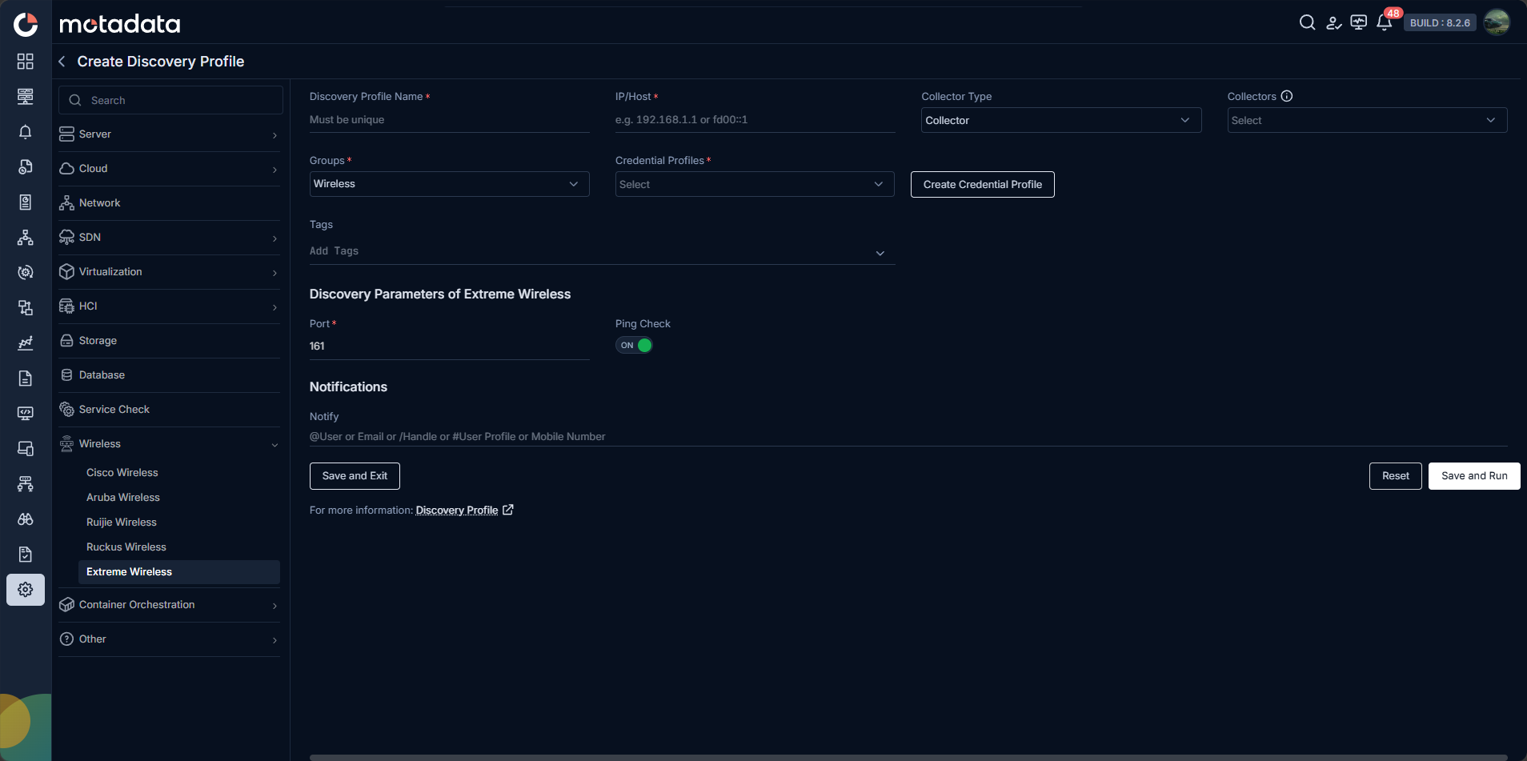Click the BUILD : 8.2.6 badge
This screenshot has width=1527, height=761.
click(1440, 23)
